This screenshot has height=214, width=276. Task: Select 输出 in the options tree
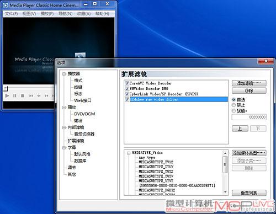pos(78,121)
